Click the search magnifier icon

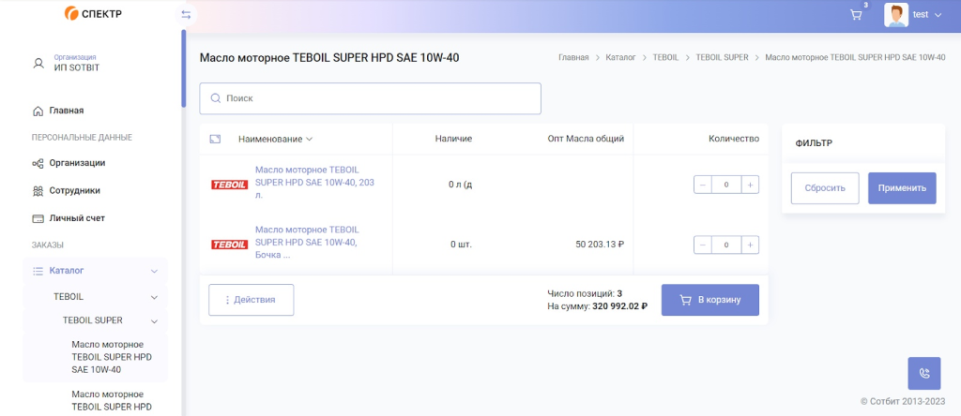(216, 97)
